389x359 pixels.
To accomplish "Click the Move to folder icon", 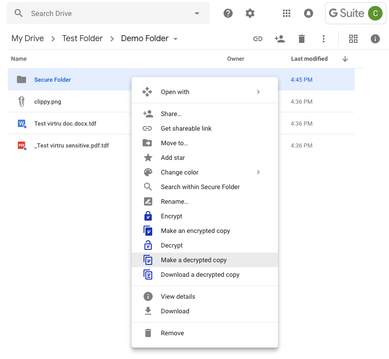I will (147, 143).
